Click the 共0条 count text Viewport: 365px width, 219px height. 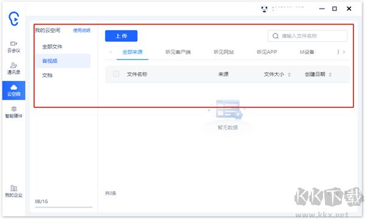pos(111,194)
